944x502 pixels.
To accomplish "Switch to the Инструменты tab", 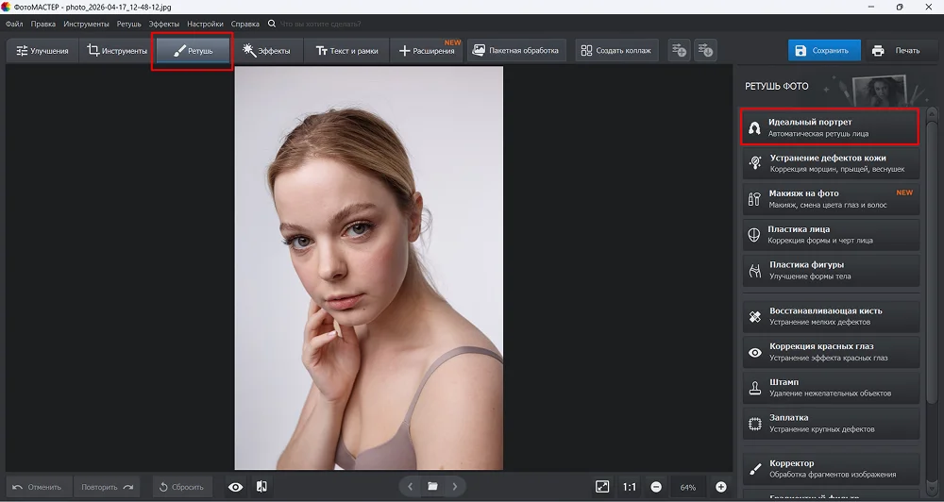I will [117, 51].
